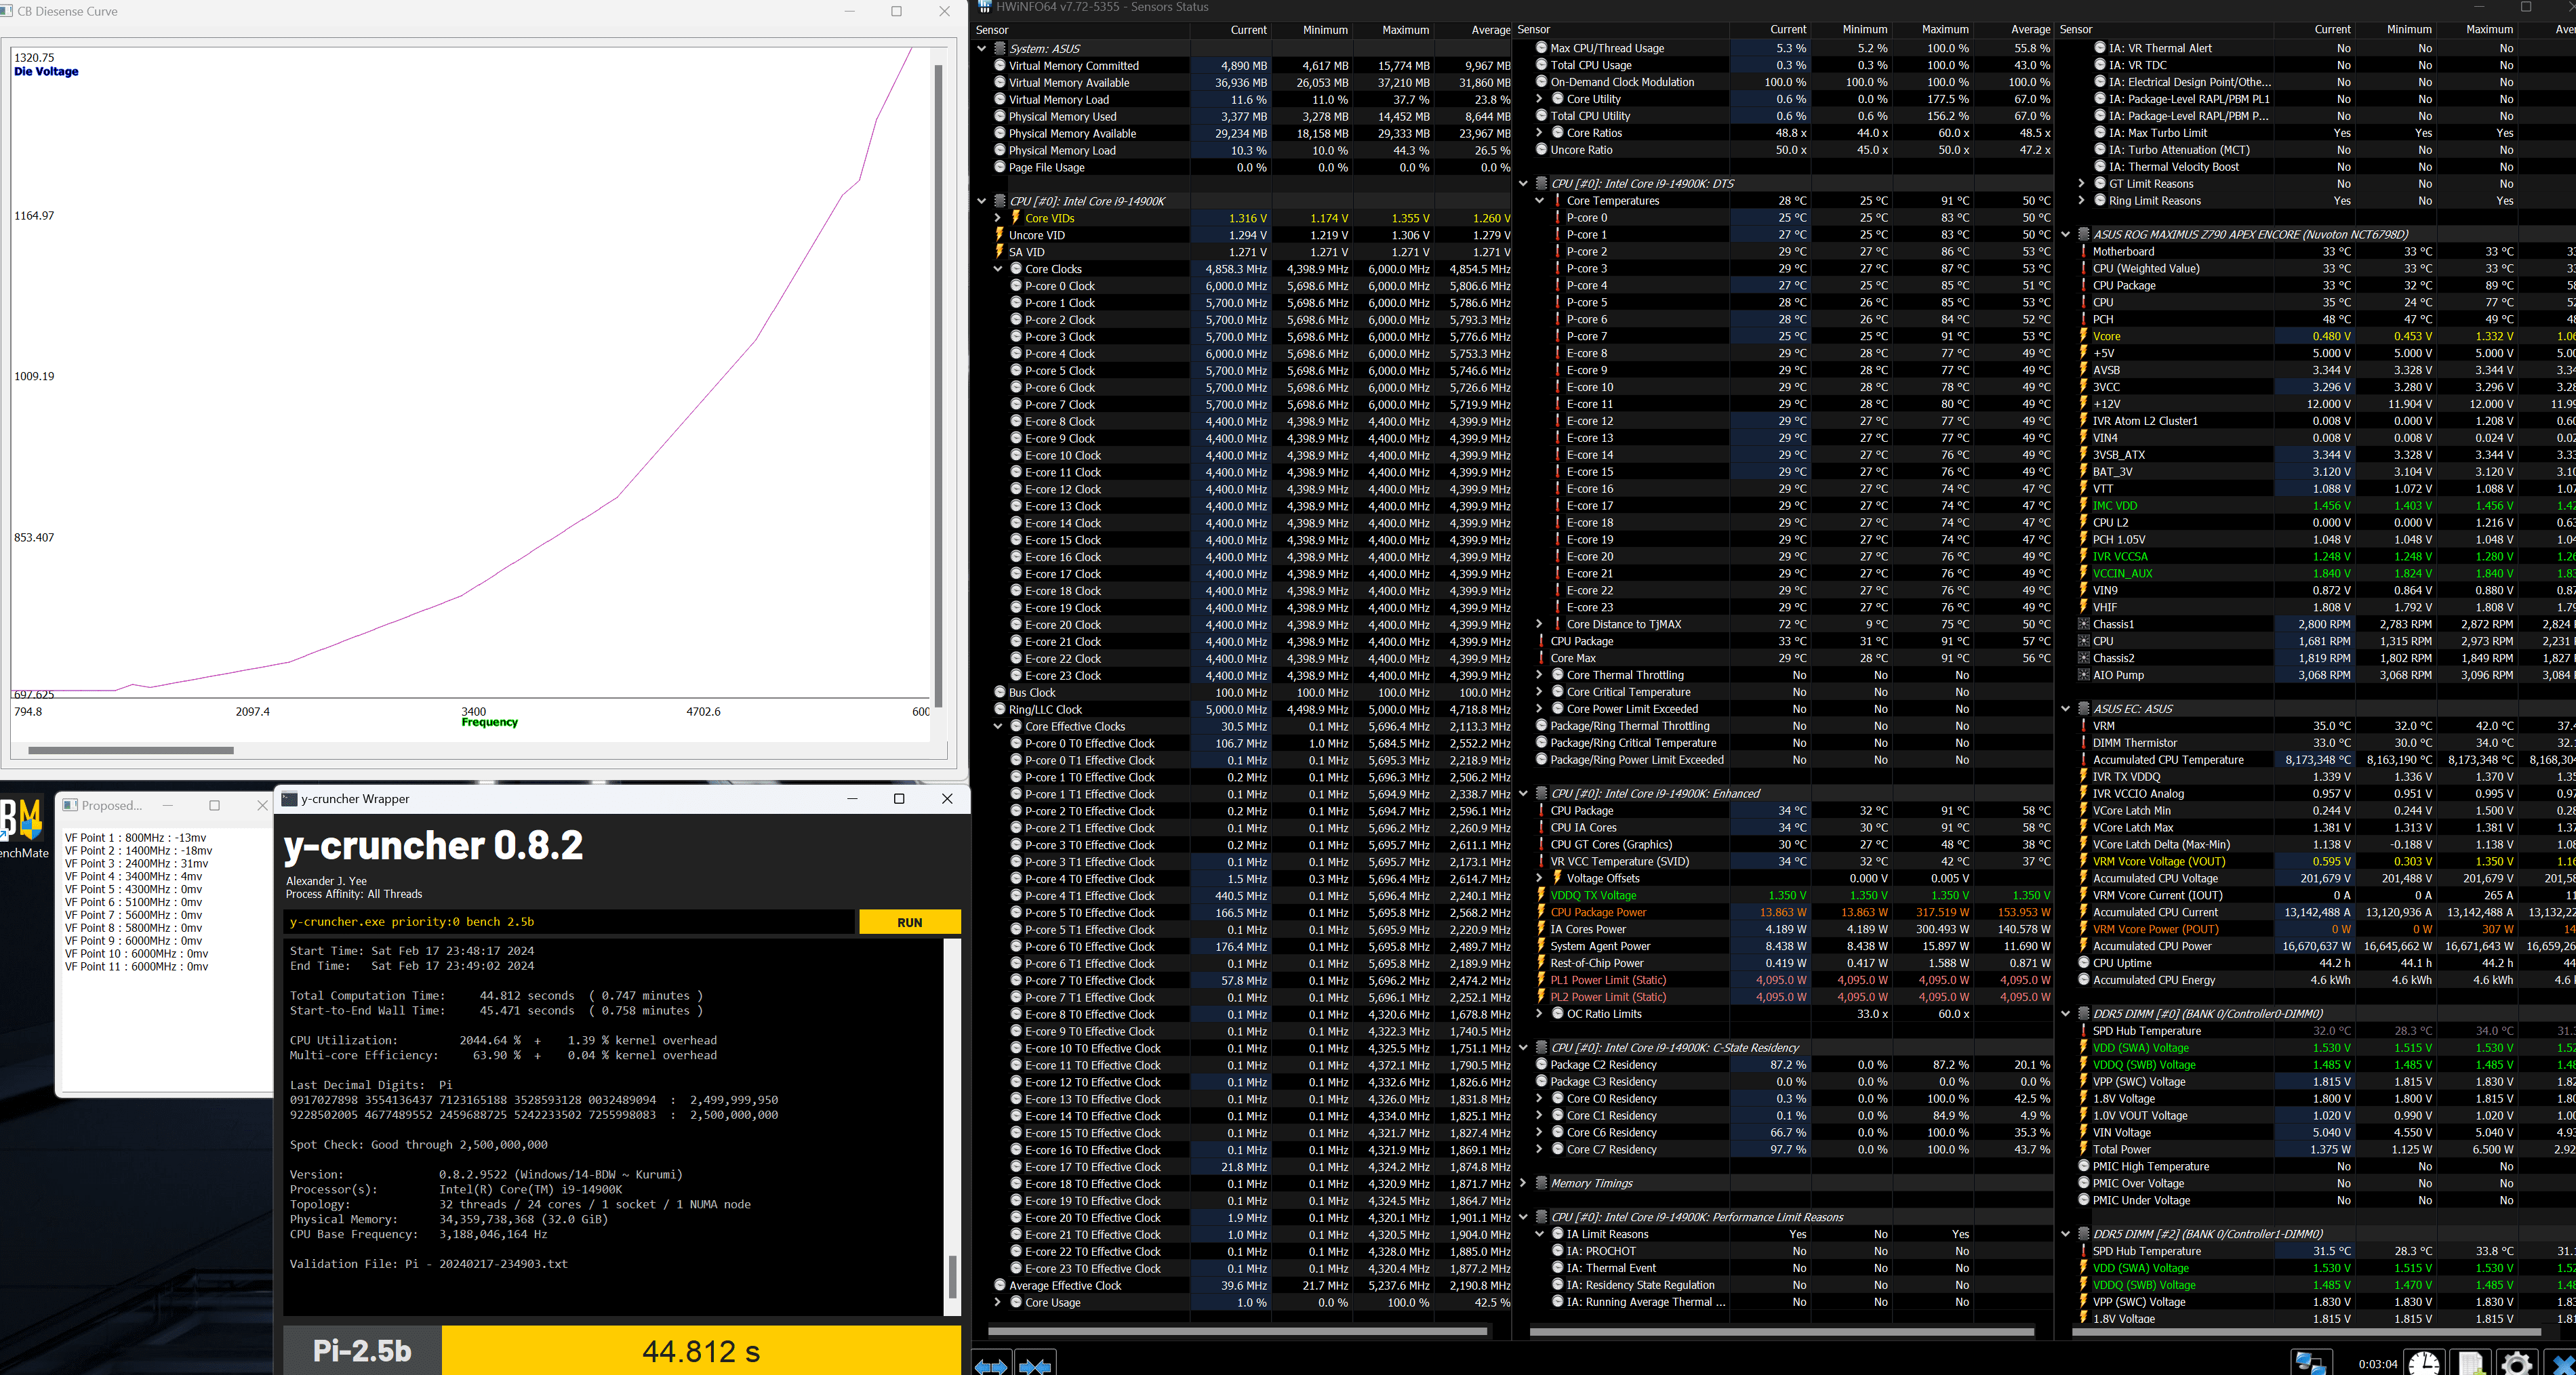Click the log file icon
This screenshot has height=1375, width=2576.
[2470, 1363]
